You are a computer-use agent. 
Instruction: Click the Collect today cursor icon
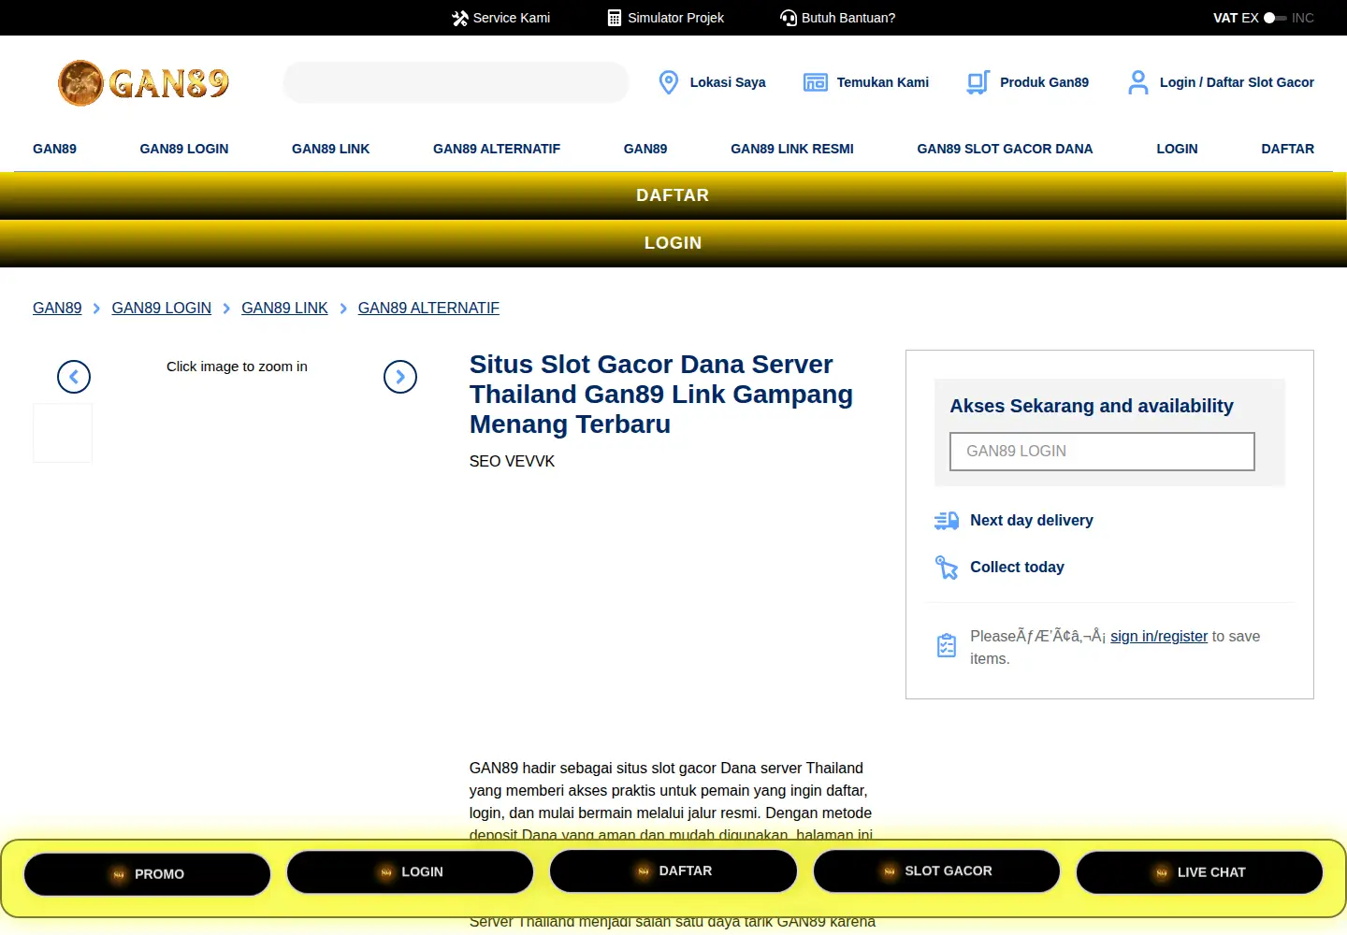947,568
